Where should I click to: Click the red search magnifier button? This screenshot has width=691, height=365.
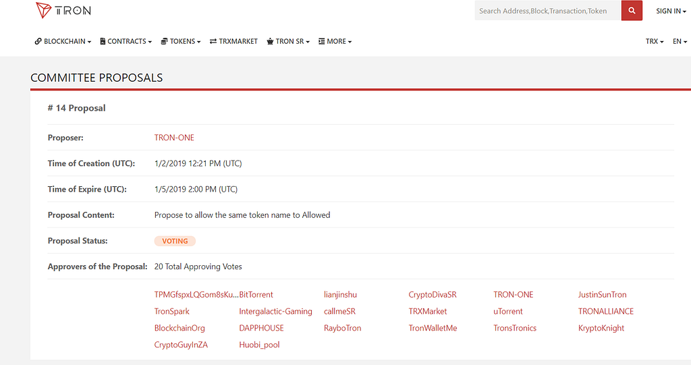coord(632,11)
